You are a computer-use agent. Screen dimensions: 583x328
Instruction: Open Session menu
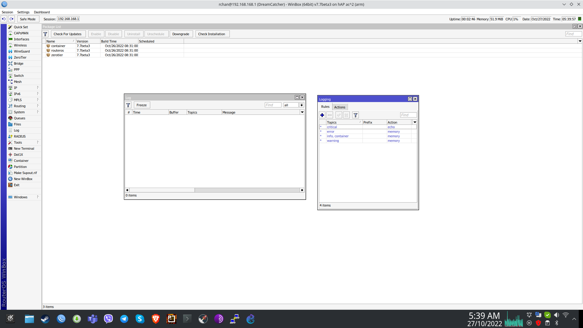7,12
